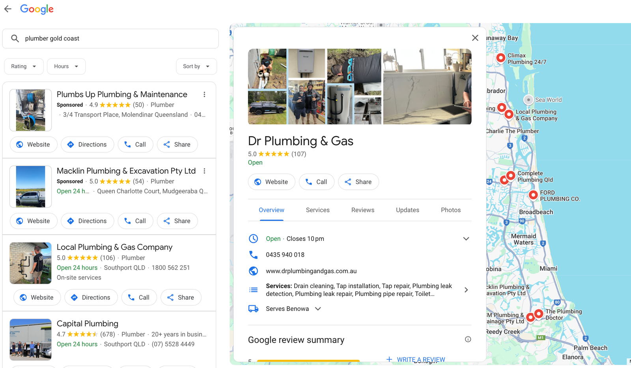The height and width of the screenshot is (368, 631).
Task: Open more options for Macklin Plumbing listing
Action: point(204,171)
